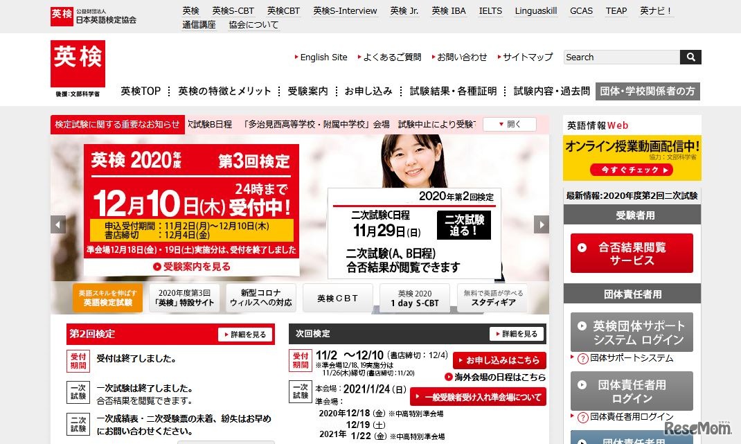The image size is (741, 444).
Task: Open 英検S-Interview top link
Action: click(345, 10)
